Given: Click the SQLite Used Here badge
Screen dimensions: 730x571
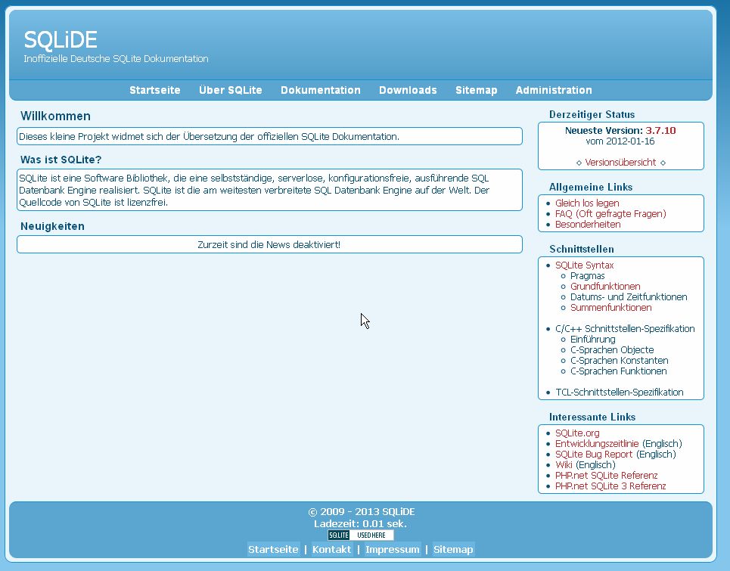Looking at the screenshot, I should (360, 535).
